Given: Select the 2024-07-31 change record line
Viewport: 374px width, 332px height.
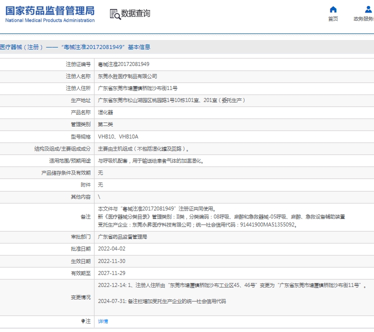Looking at the screenshot, I should point(162,301).
